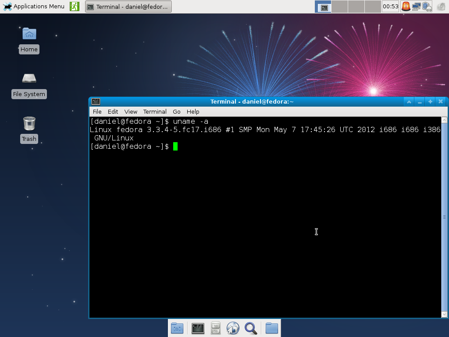Click the panel clock showing 00:53
This screenshot has height=337, width=449.
391,6
